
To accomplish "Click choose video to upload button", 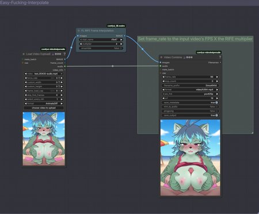I will [x=44, y=108].
